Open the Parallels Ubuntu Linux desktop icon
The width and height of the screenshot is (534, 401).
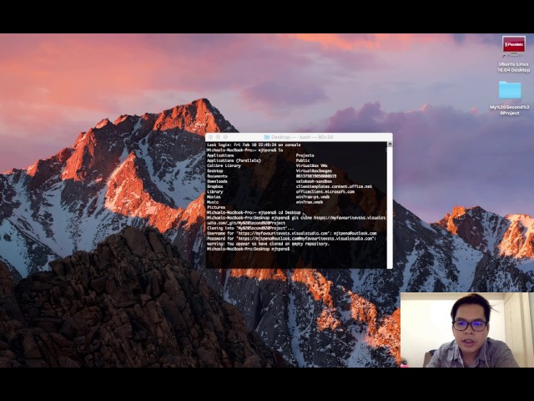[514, 45]
